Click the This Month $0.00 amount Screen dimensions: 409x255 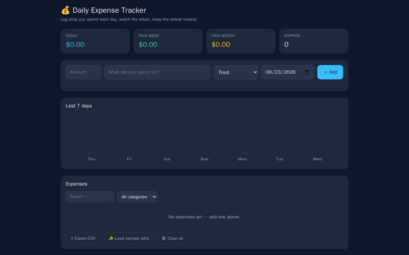[x=221, y=45]
